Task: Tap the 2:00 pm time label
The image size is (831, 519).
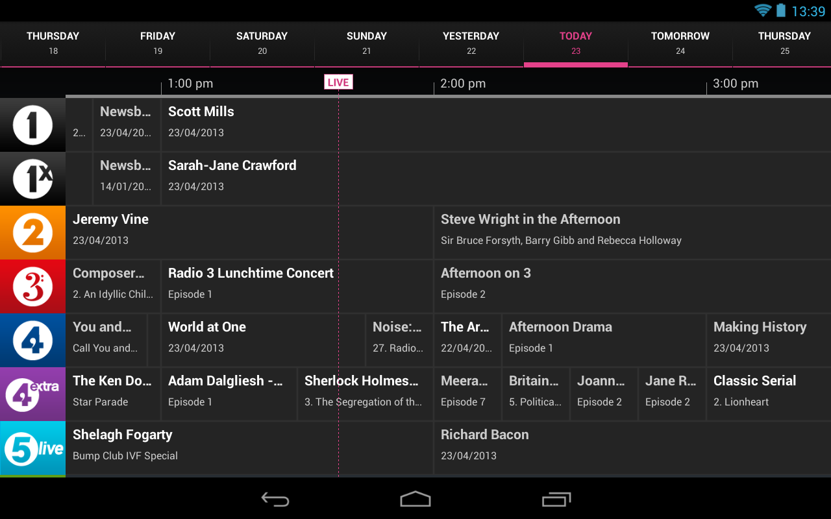Action: click(x=463, y=83)
